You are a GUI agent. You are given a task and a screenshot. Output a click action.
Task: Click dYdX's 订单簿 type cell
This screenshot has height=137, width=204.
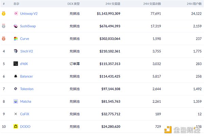tap(74, 64)
